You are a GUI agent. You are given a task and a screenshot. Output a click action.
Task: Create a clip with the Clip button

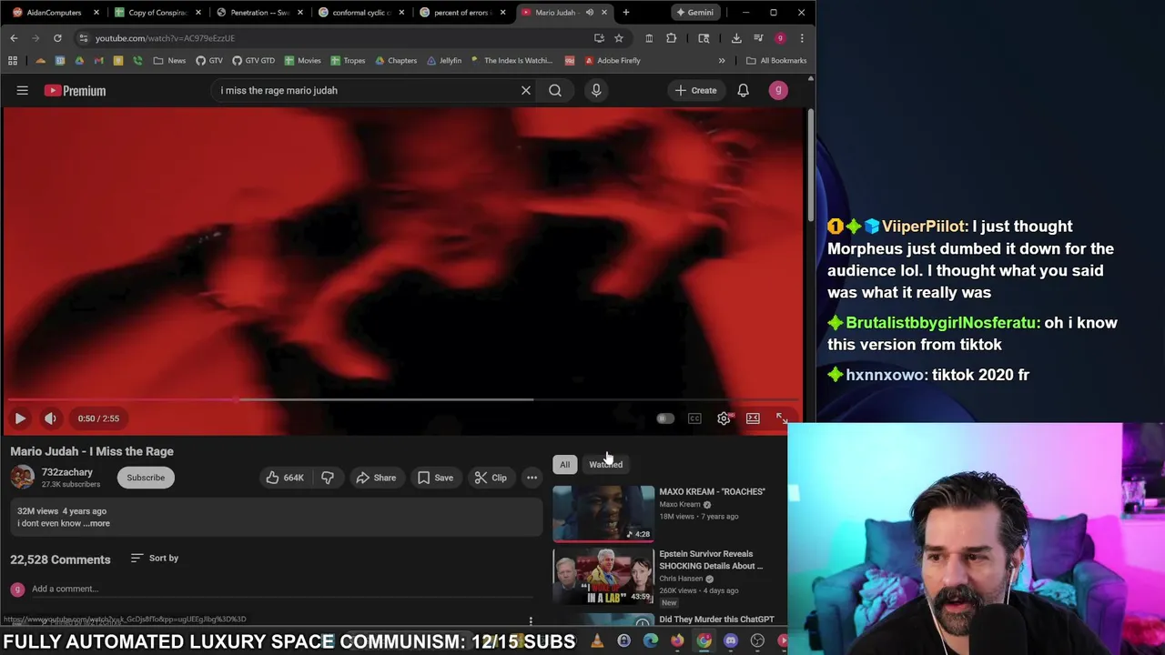[x=491, y=478]
